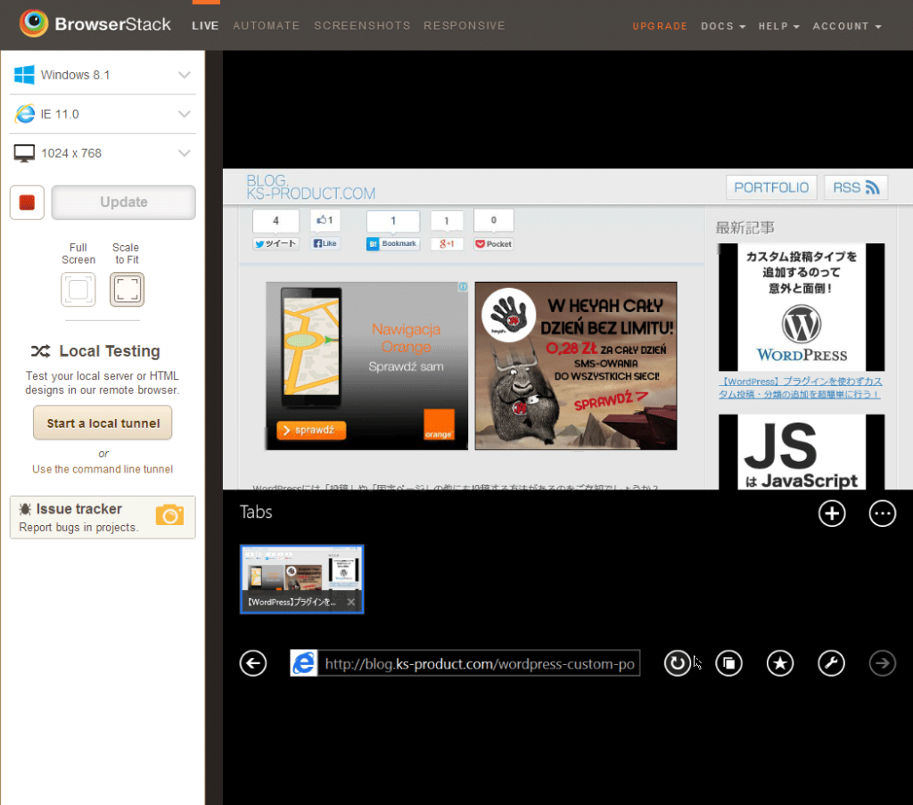The height and width of the screenshot is (805, 913).
Task: Open the DOCS dropdown menu
Action: pos(723,26)
